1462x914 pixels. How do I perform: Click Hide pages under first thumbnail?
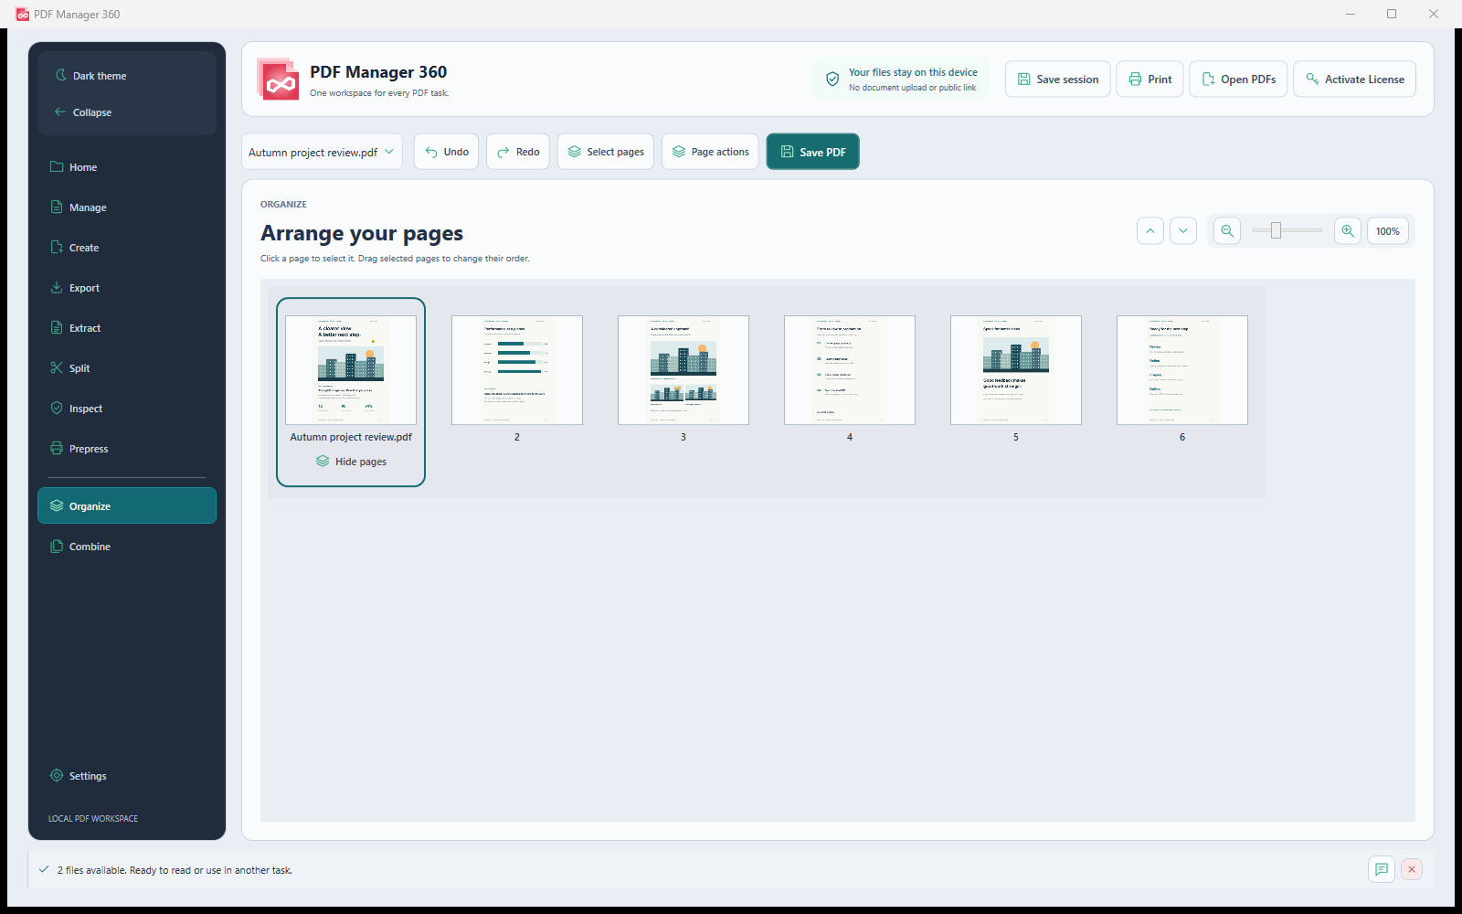point(351,462)
